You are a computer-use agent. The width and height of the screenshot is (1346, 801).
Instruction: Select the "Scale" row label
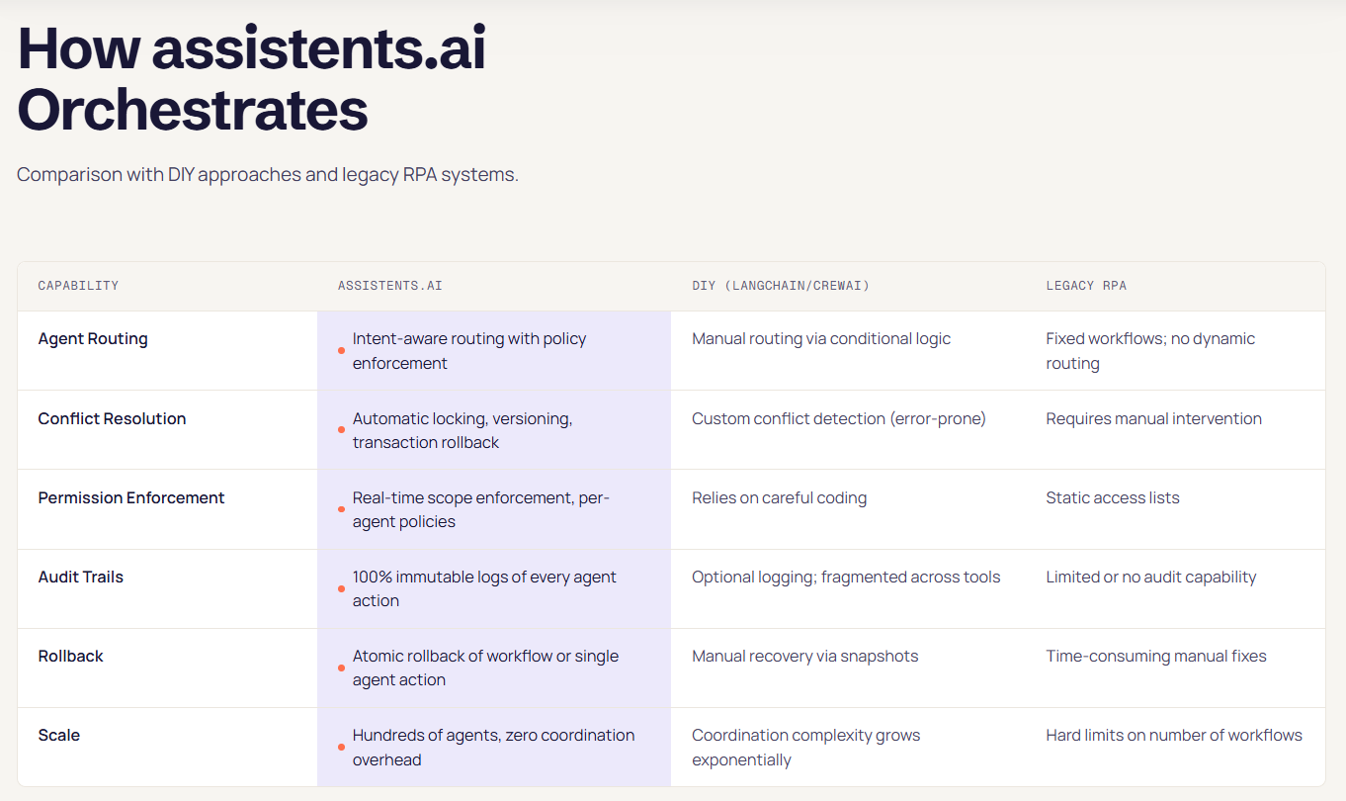[59, 735]
